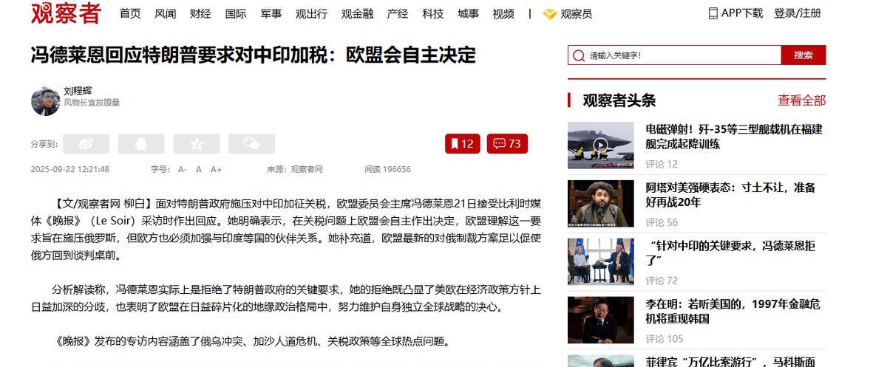
Task: Set default font size with A option
Action: click(x=199, y=169)
